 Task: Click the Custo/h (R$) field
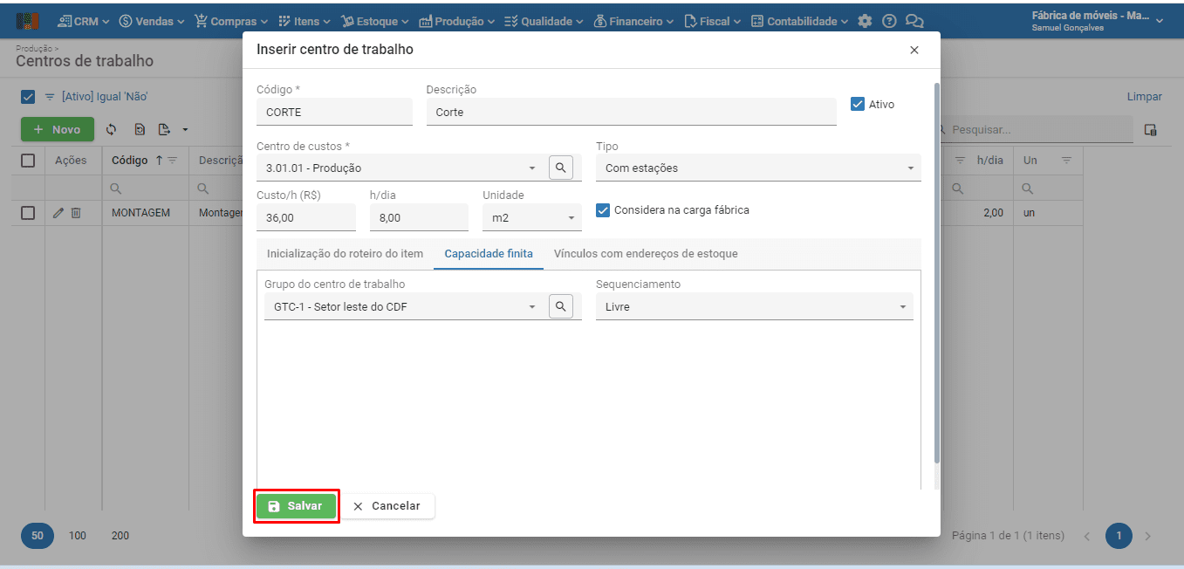tap(306, 217)
